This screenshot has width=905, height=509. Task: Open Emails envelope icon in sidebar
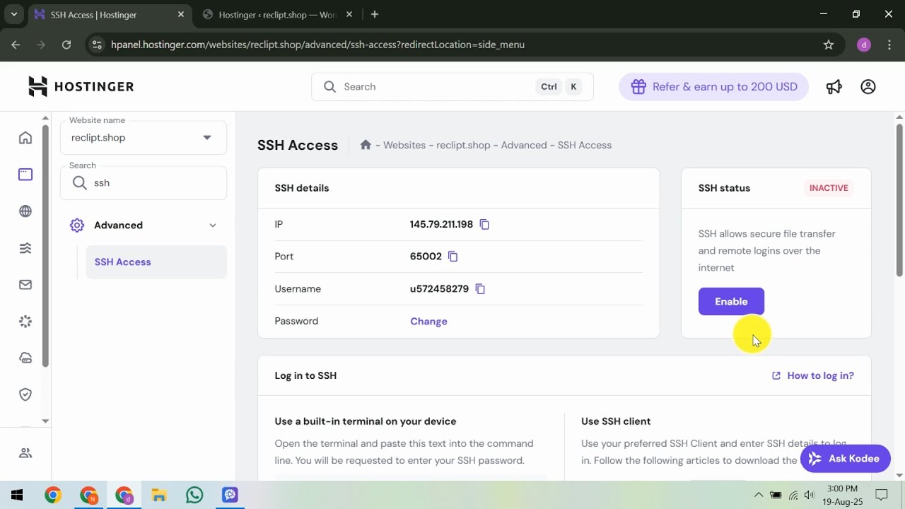pos(25,285)
